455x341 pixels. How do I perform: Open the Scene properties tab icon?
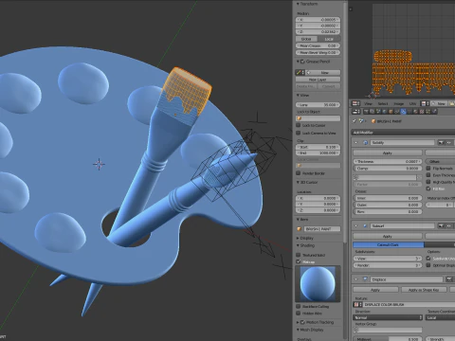378,112
